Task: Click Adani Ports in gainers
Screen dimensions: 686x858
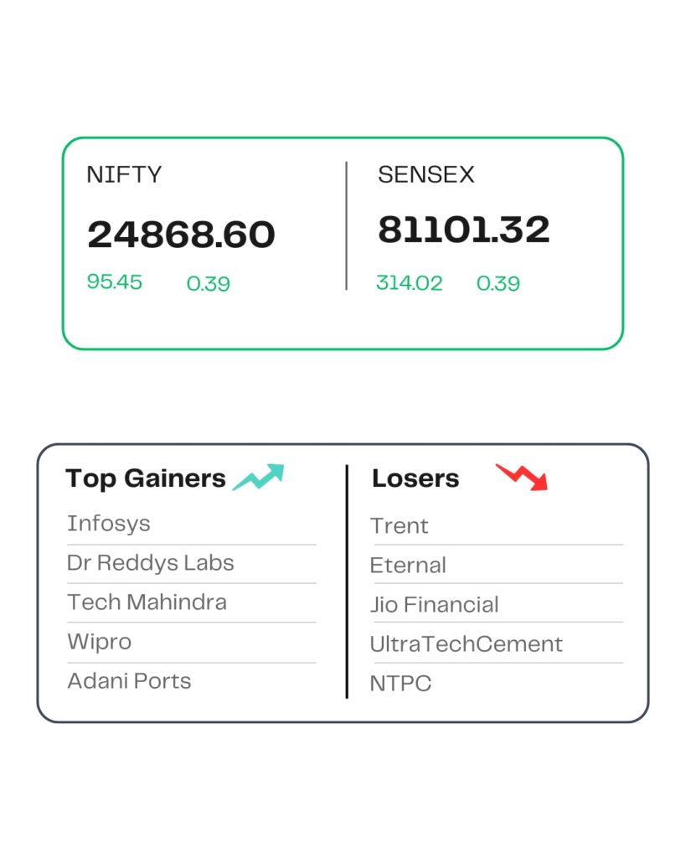Action: pos(129,680)
